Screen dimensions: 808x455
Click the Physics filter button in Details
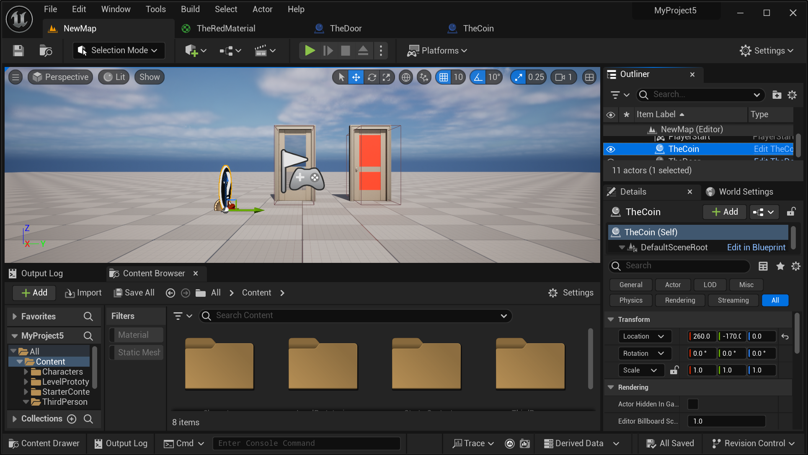tap(631, 300)
